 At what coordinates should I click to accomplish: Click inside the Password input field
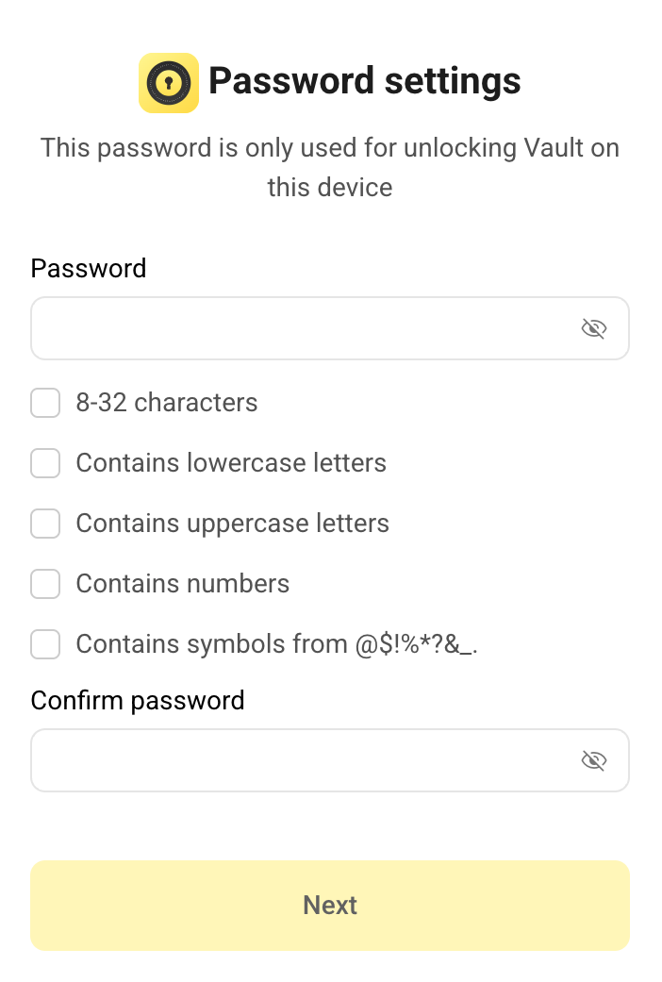tap(302, 328)
